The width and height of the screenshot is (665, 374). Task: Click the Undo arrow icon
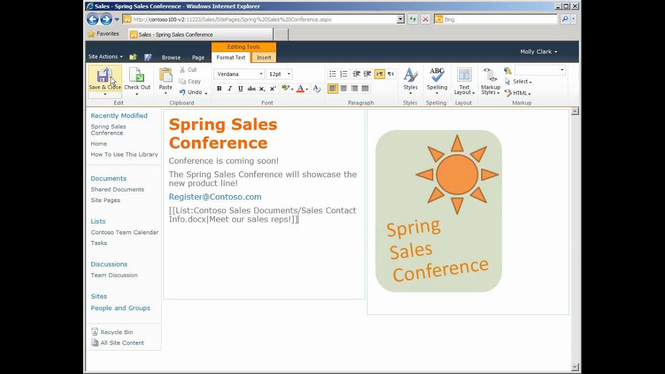click(182, 92)
